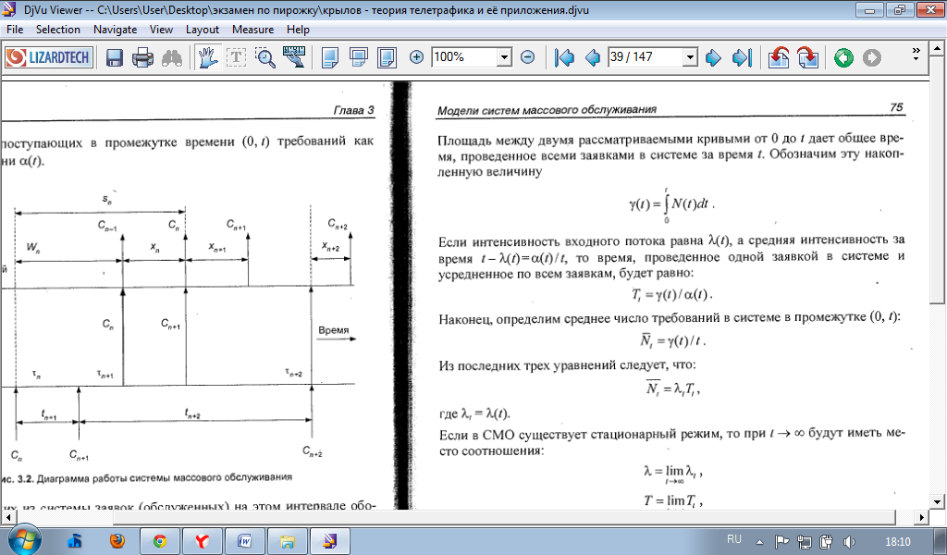Click the 'Глава 3' page header text
947x555 pixels.
click(353, 110)
